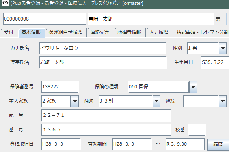Expand the 保険の種類 dropdown
The width and height of the screenshot is (229, 152).
(x=193, y=87)
